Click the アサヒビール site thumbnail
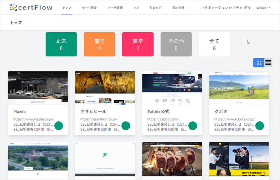The image size is (280, 180). (x=105, y=88)
